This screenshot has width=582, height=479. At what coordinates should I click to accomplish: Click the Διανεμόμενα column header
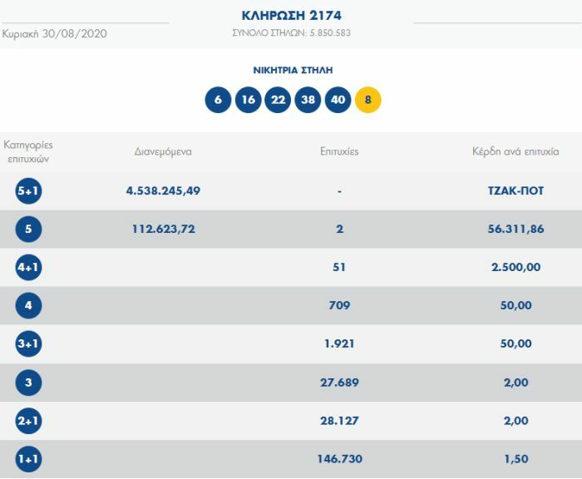coord(163,152)
